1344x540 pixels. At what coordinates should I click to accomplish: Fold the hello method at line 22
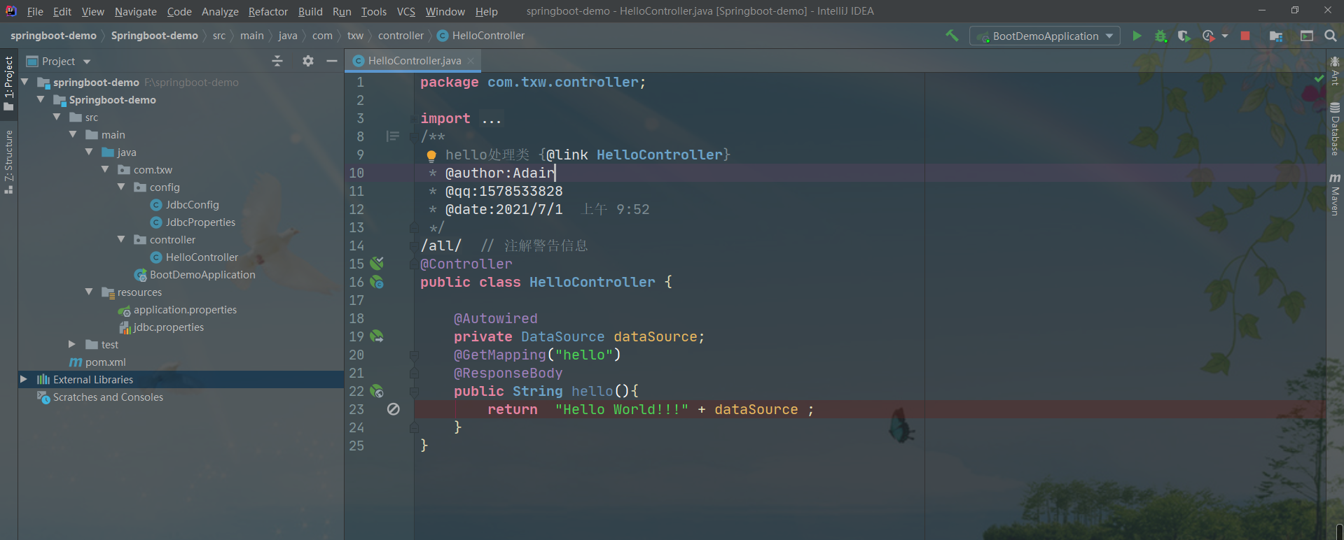click(414, 391)
